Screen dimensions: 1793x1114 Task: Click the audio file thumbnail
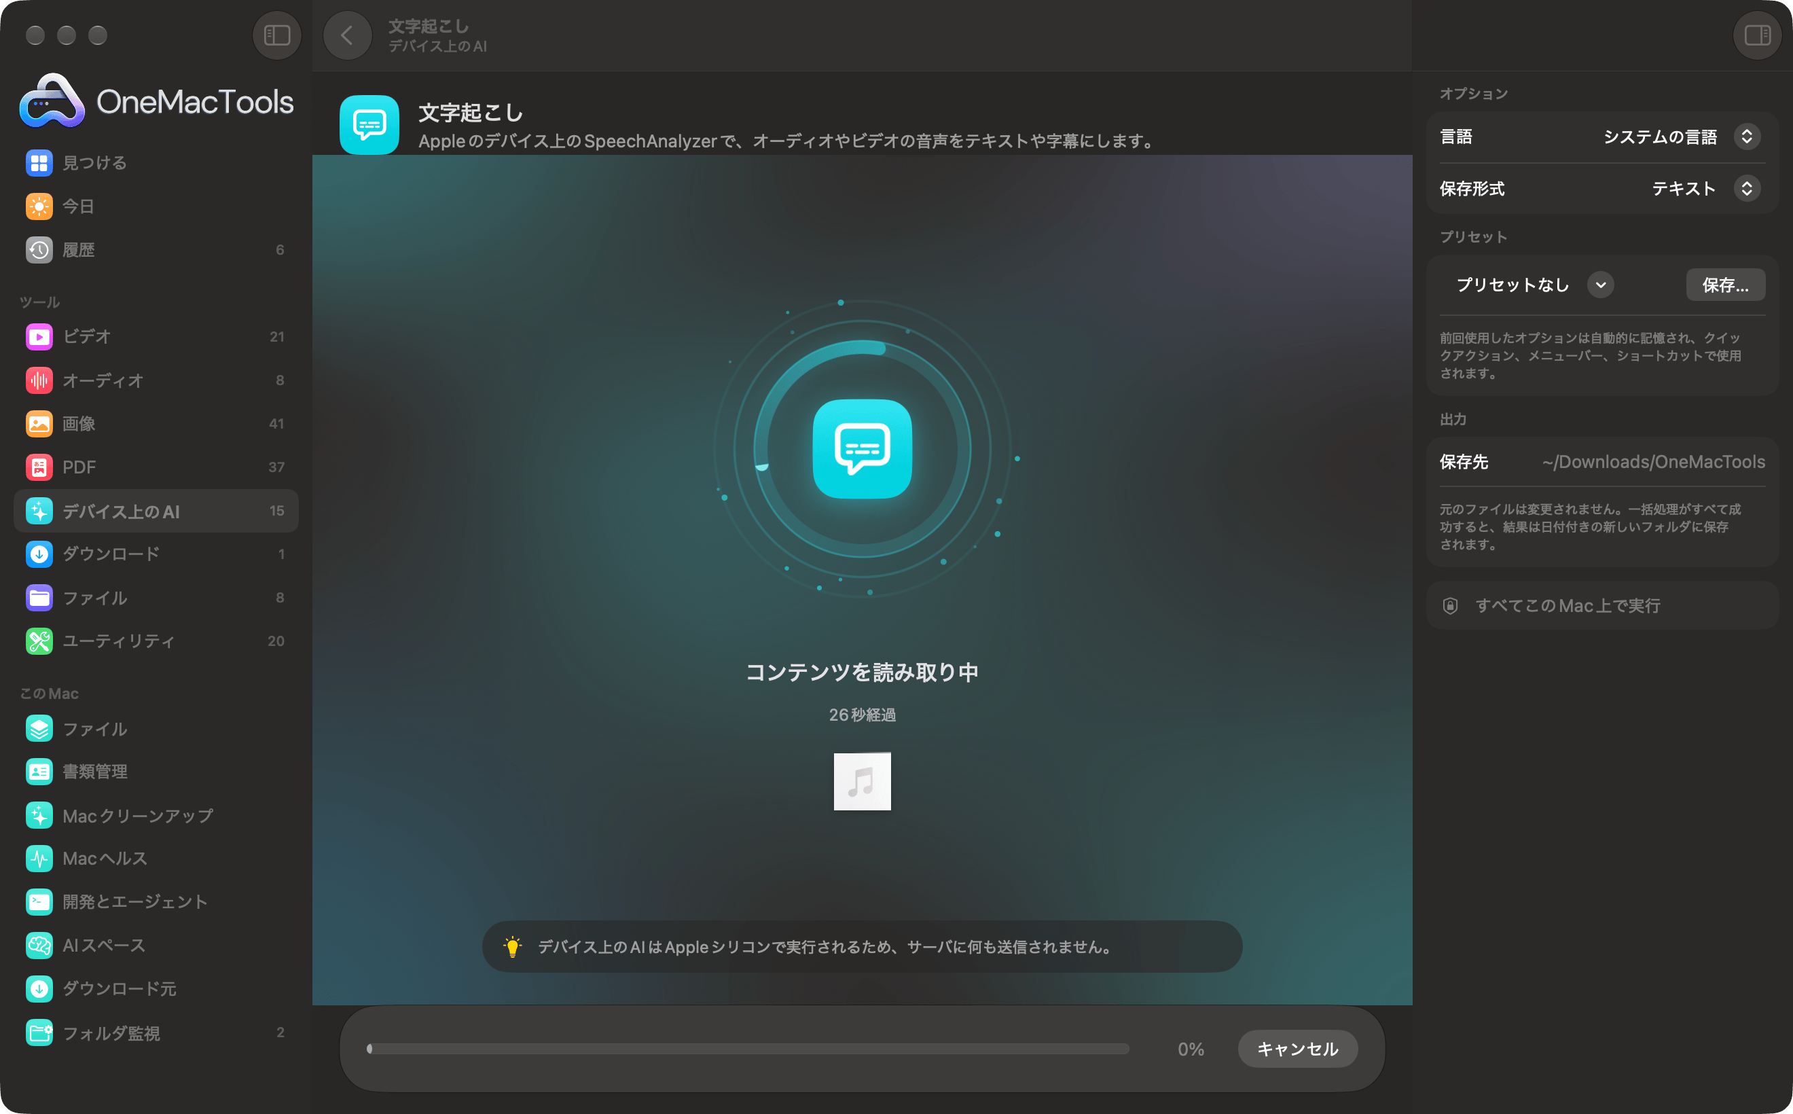click(x=862, y=781)
